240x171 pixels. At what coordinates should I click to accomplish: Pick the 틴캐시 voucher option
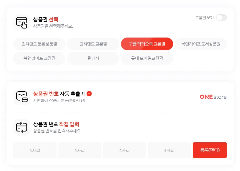[x=93, y=58]
